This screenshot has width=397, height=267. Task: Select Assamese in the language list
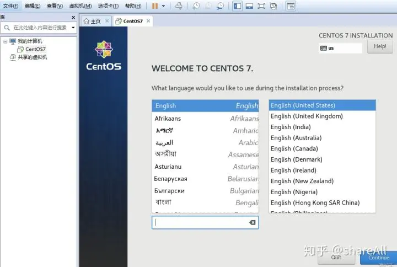pyautogui.click(x=205, y=154)
